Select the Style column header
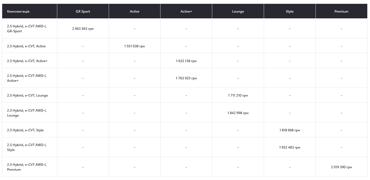370x180 pixels. pos(289,11)
